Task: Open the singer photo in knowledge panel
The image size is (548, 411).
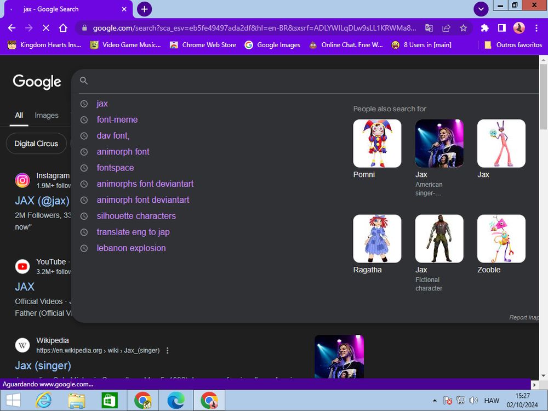Action: coord(339,357)
